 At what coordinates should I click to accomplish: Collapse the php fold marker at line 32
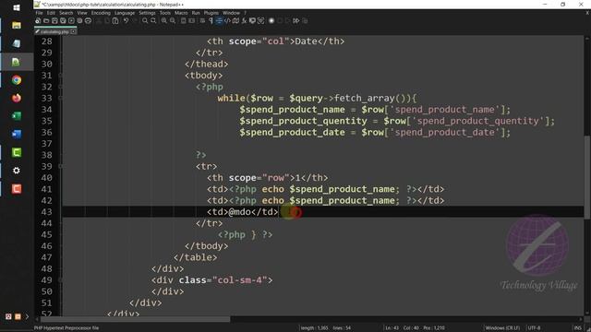[60, 87]
